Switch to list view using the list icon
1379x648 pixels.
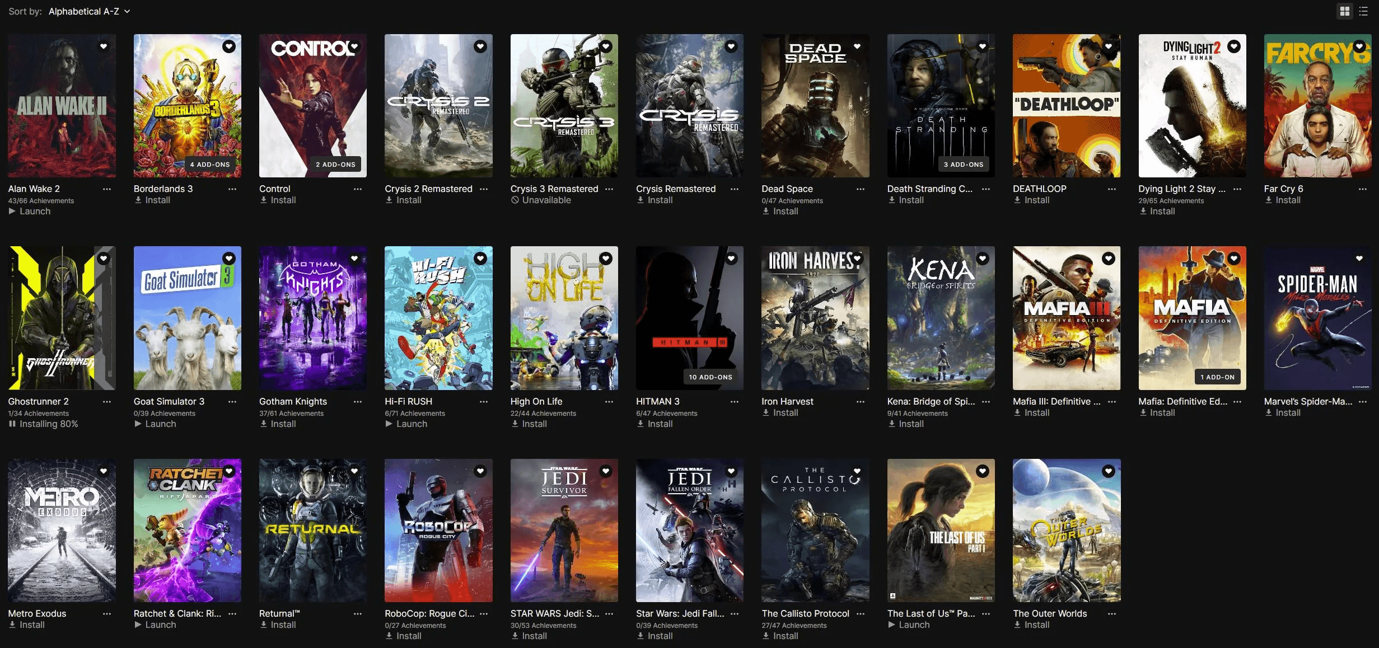point(1363,11)
